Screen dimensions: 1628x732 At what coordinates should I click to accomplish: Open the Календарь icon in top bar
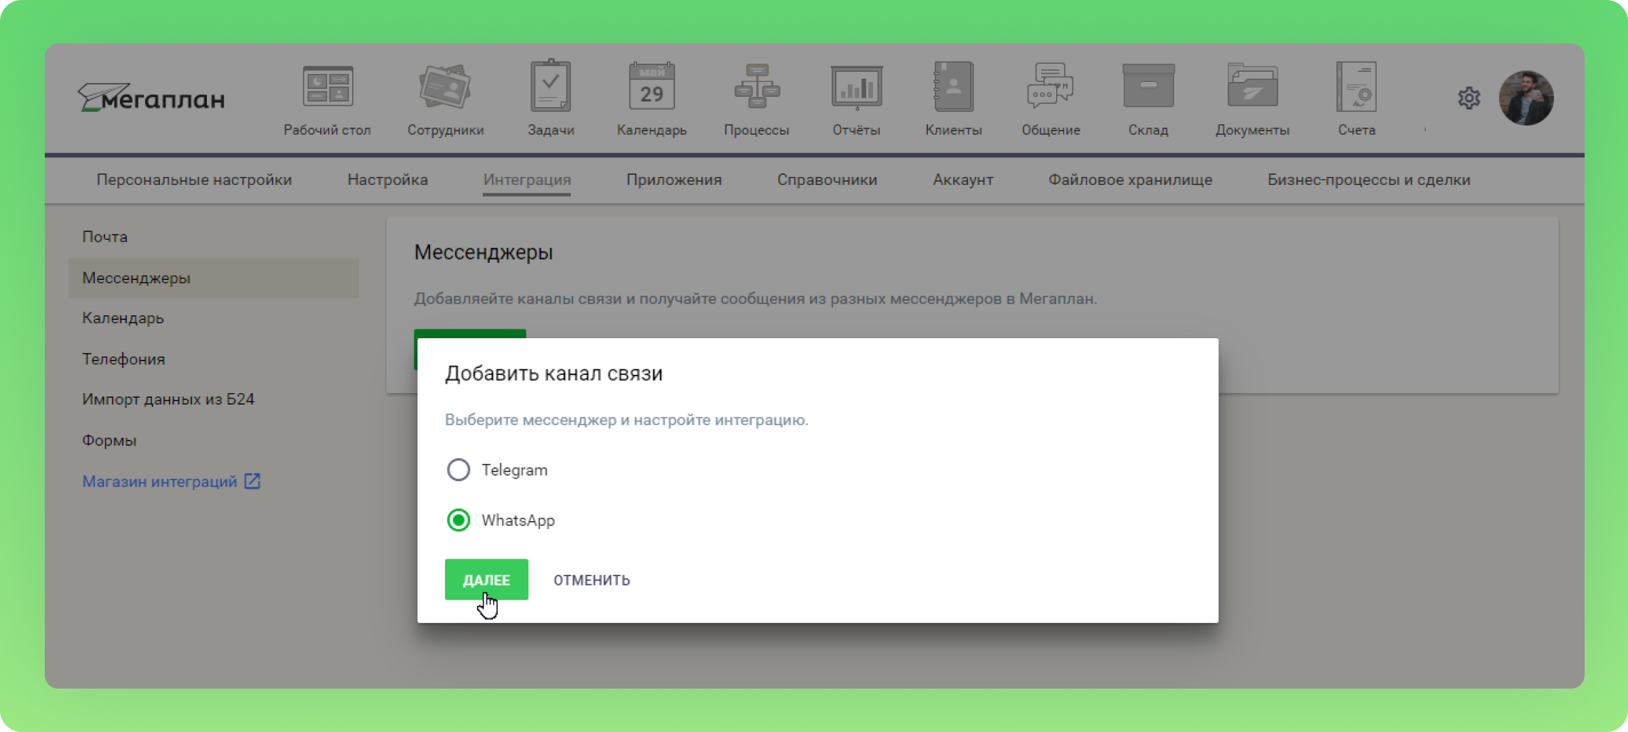tap(652, 86)
